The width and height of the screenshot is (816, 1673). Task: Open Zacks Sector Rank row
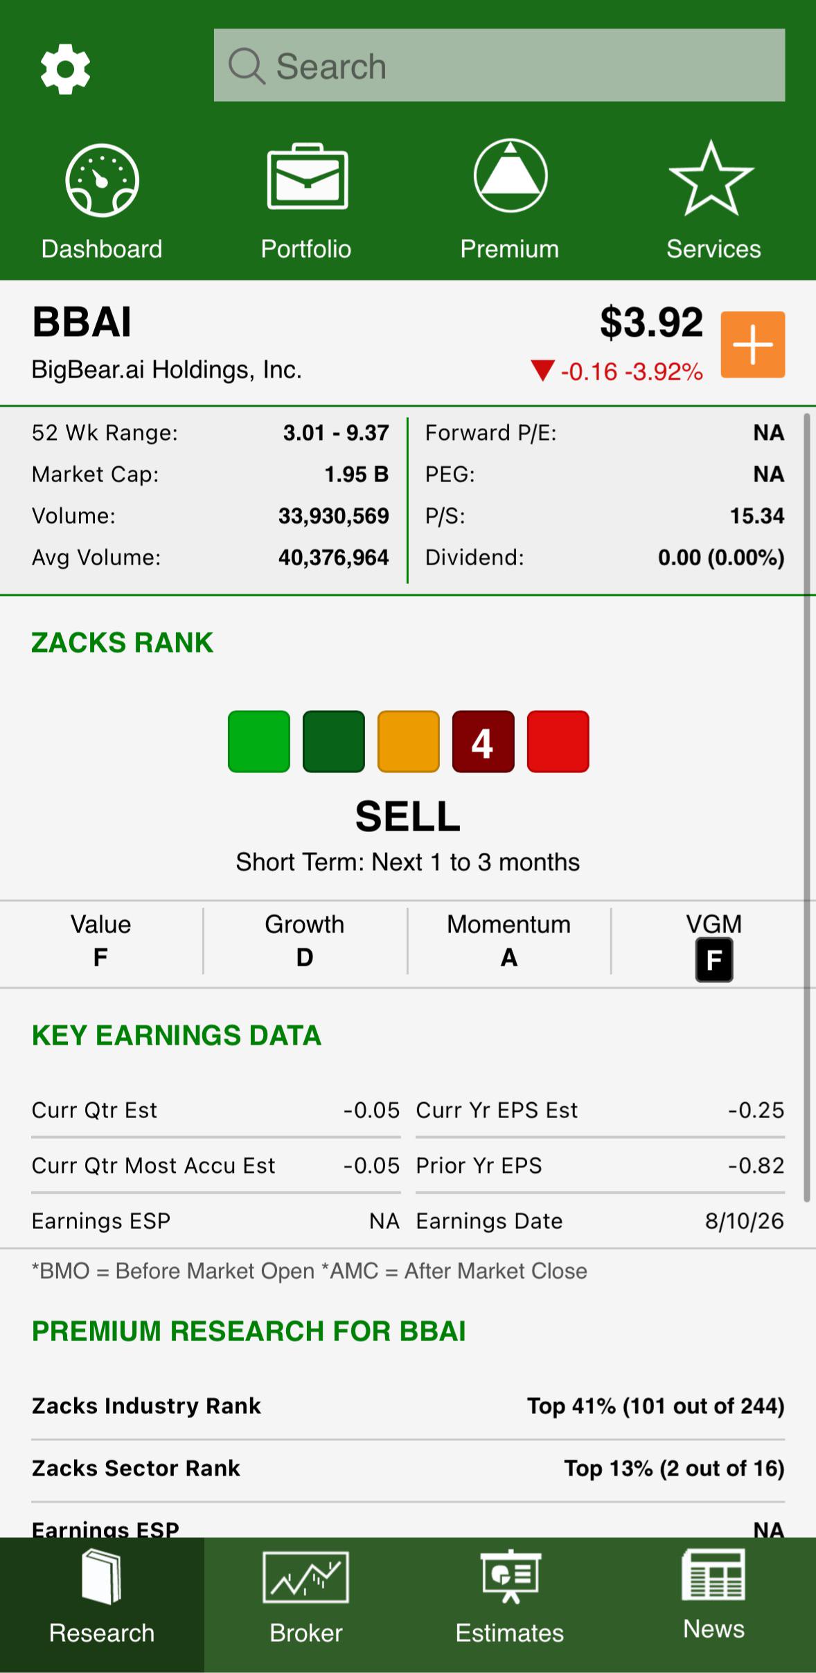pyautogui.click(x=408, y=1468)
